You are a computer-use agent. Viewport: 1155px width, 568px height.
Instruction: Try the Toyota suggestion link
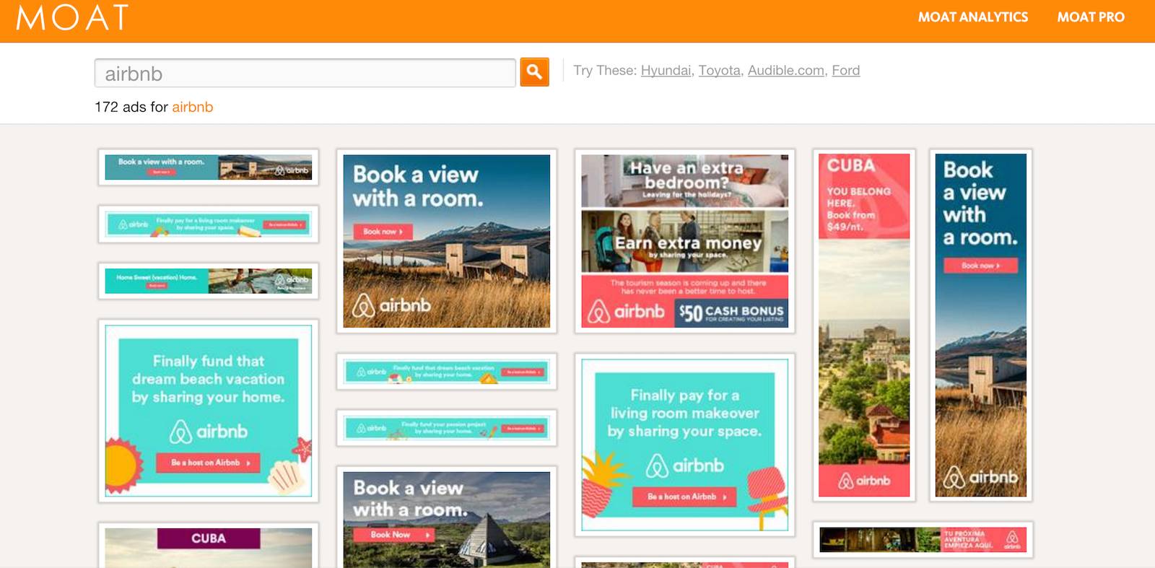(x=719, y=71)
